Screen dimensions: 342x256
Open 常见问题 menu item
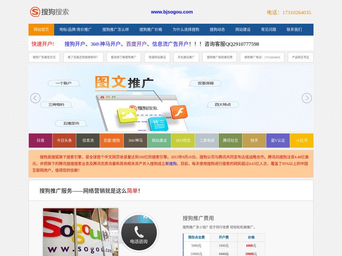tap(268, 29)
